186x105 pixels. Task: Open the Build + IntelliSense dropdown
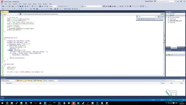click(51, 80)
